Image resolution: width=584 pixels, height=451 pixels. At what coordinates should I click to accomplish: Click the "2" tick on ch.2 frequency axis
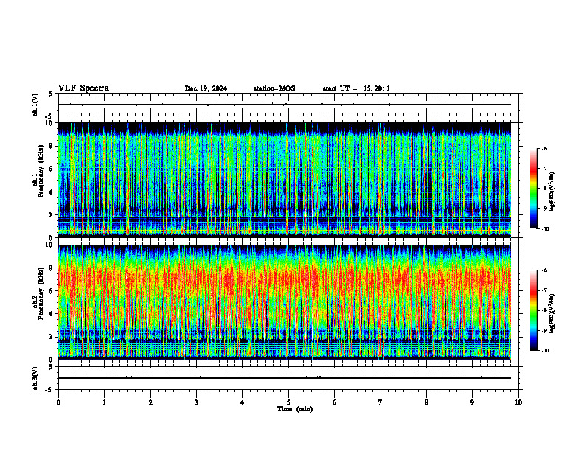[52, 337]
